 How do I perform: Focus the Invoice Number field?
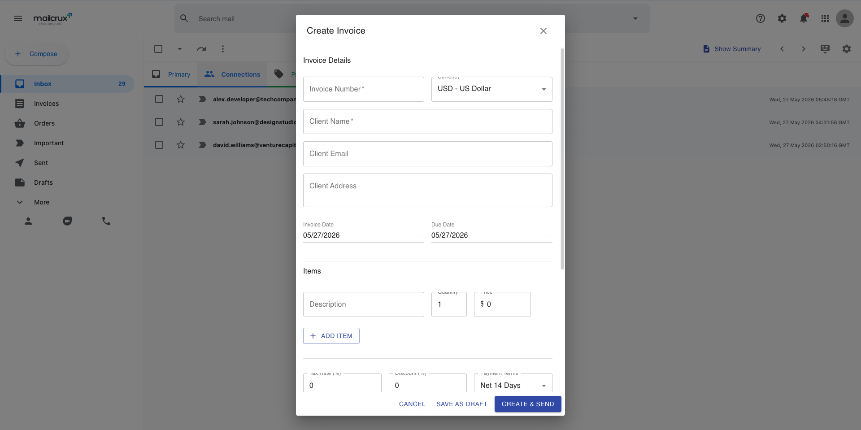tap(364, 89)
